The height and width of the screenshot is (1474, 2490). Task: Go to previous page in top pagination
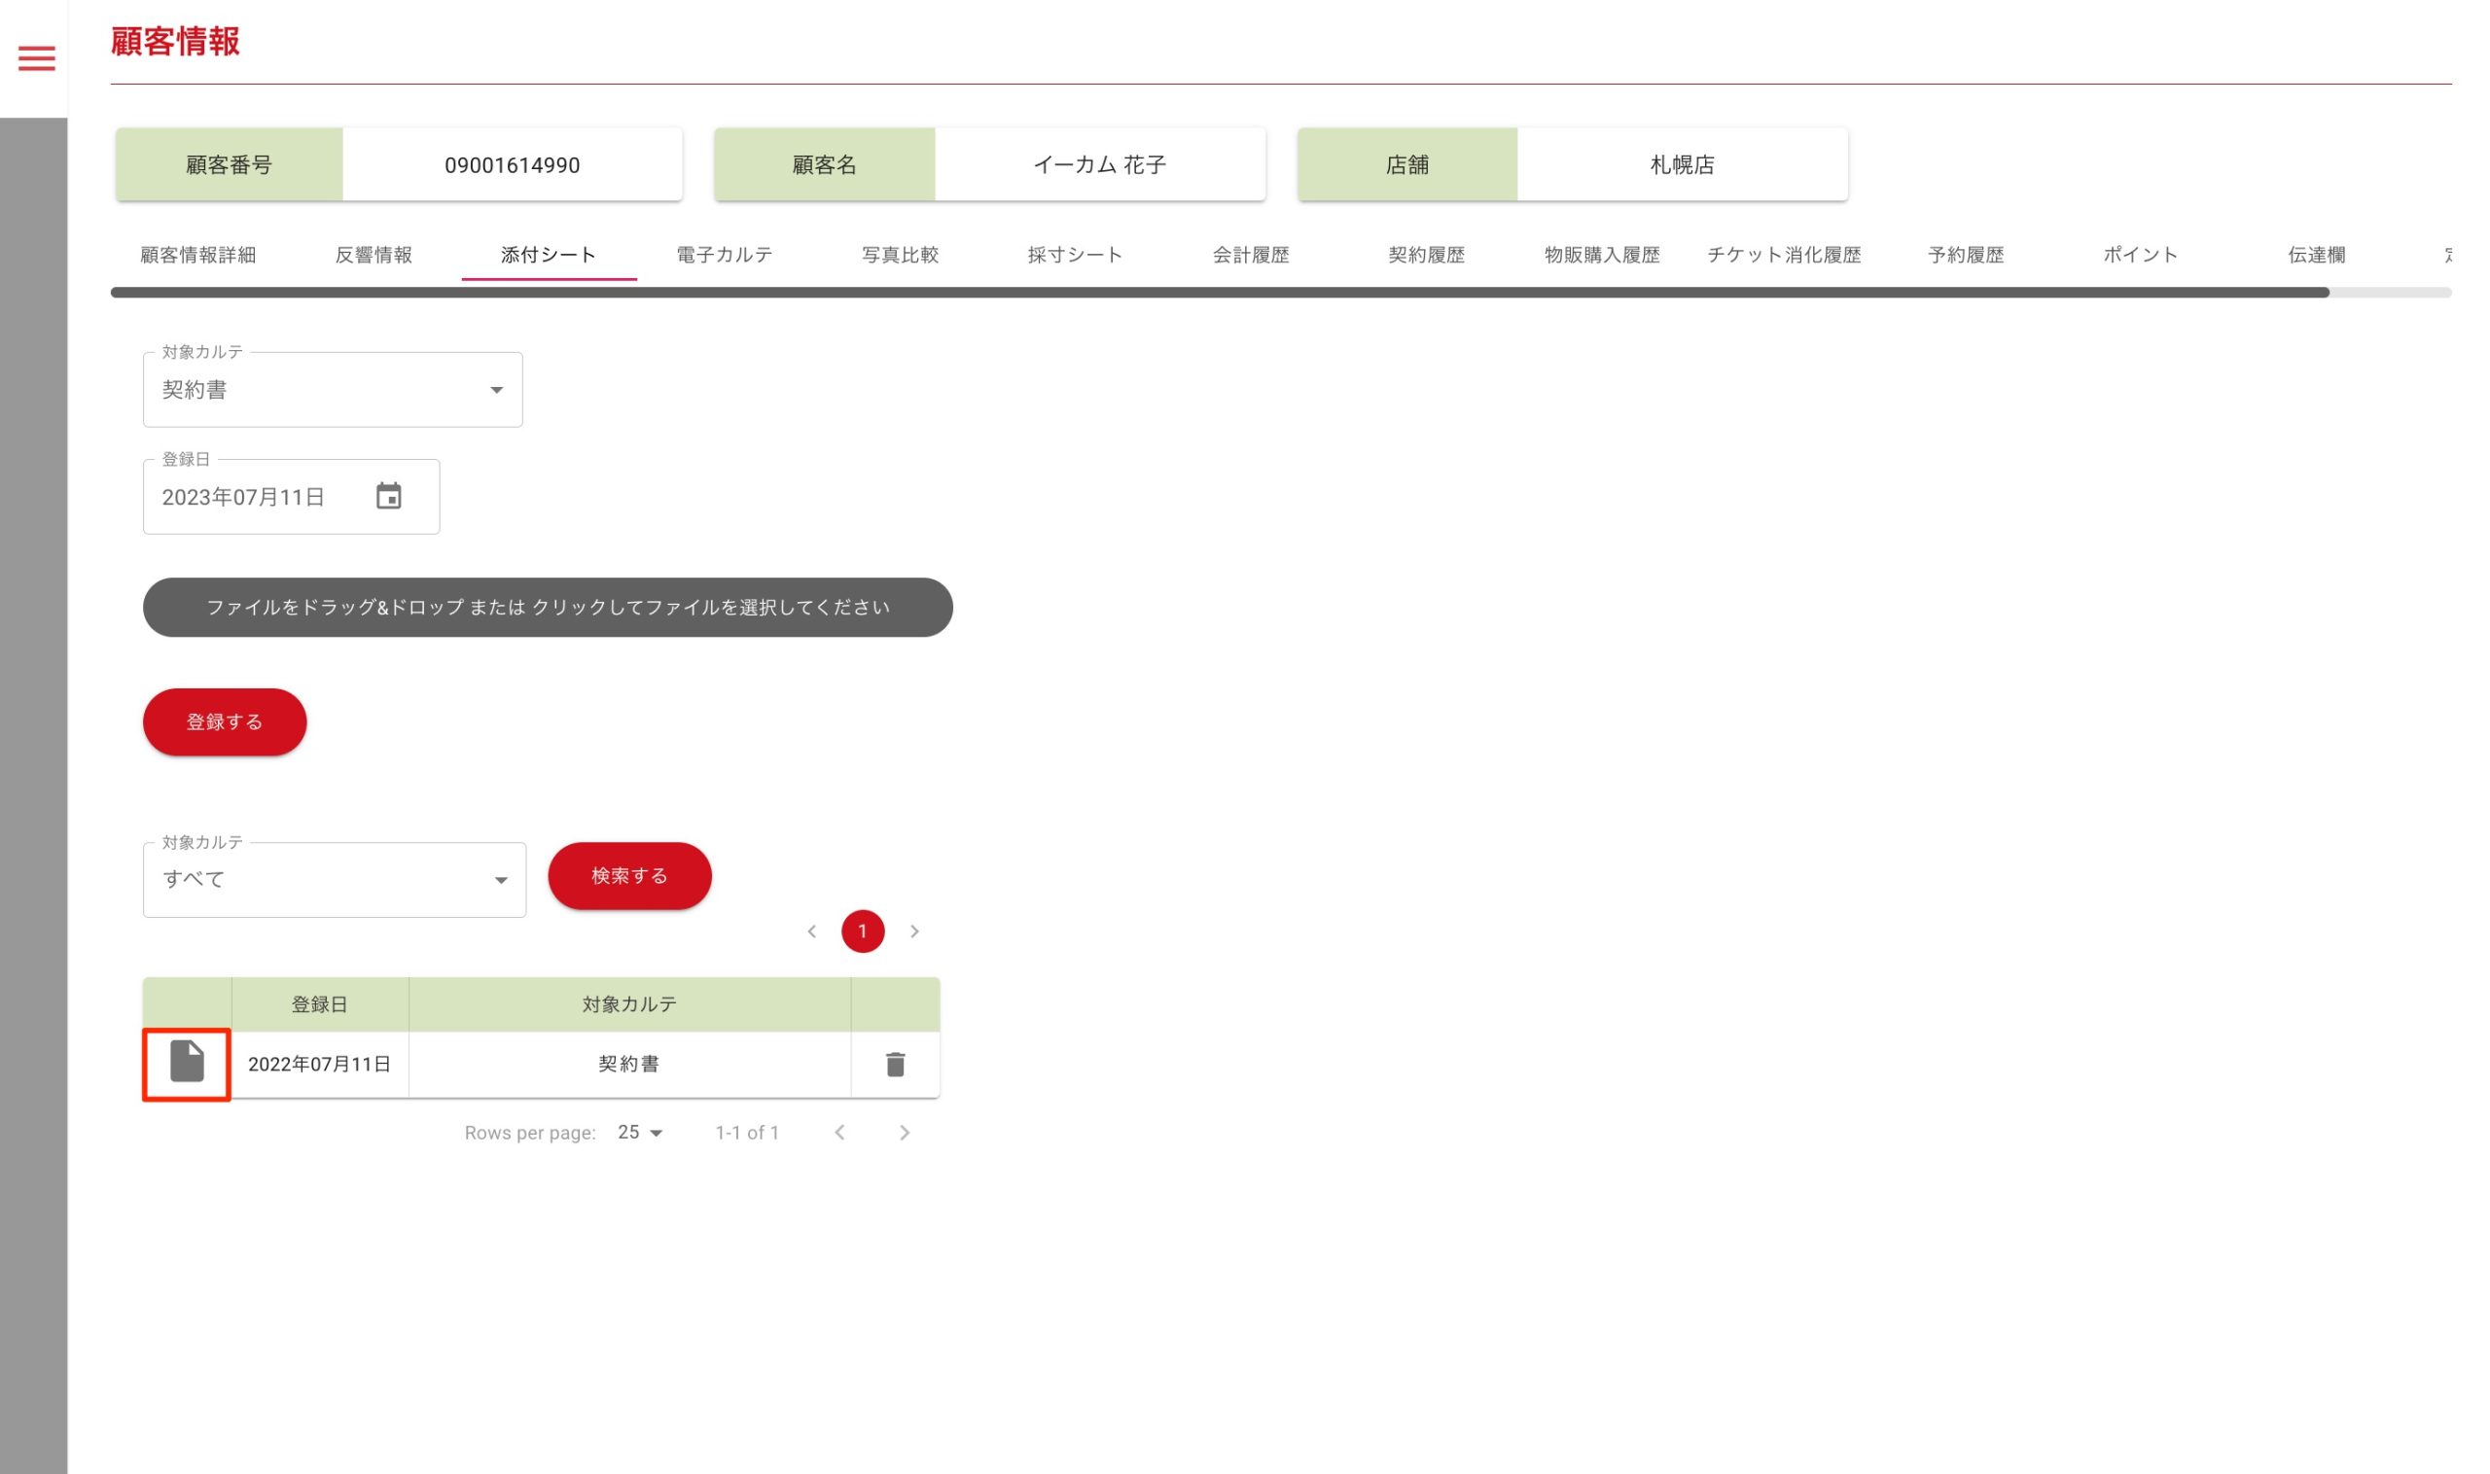pos(812,930)
